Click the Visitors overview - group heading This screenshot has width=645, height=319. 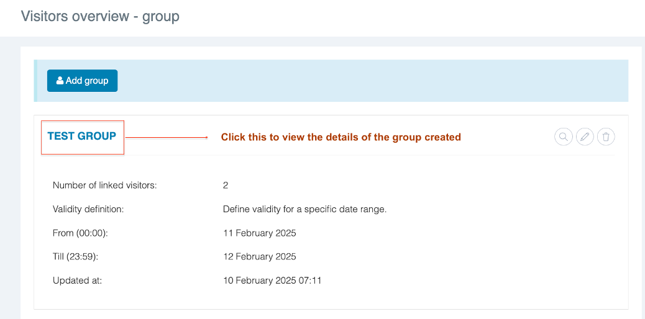pos(100,16)
